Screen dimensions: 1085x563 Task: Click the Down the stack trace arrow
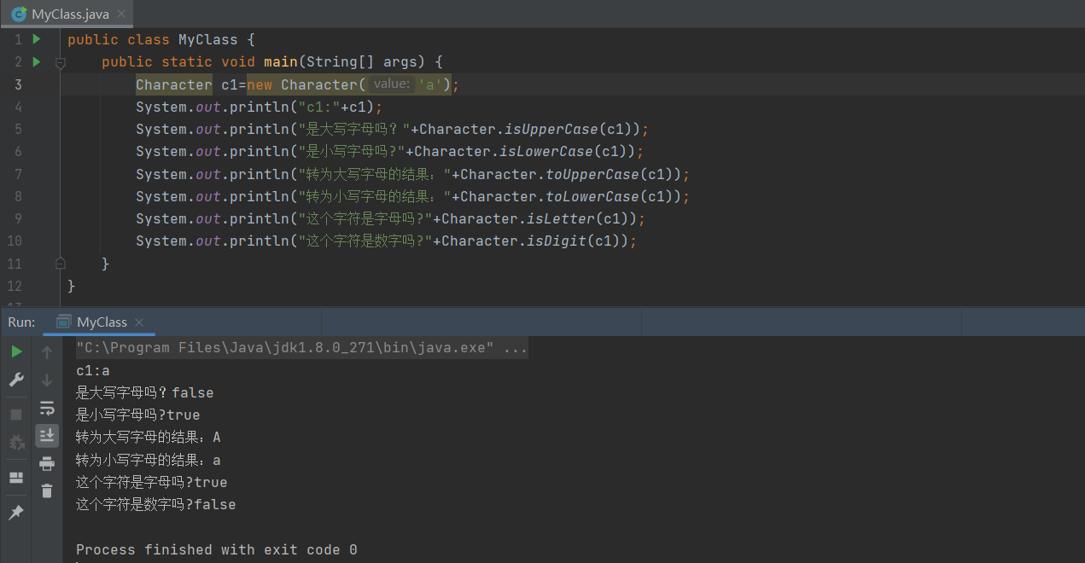pyautogui.click(x=47, y=380)
